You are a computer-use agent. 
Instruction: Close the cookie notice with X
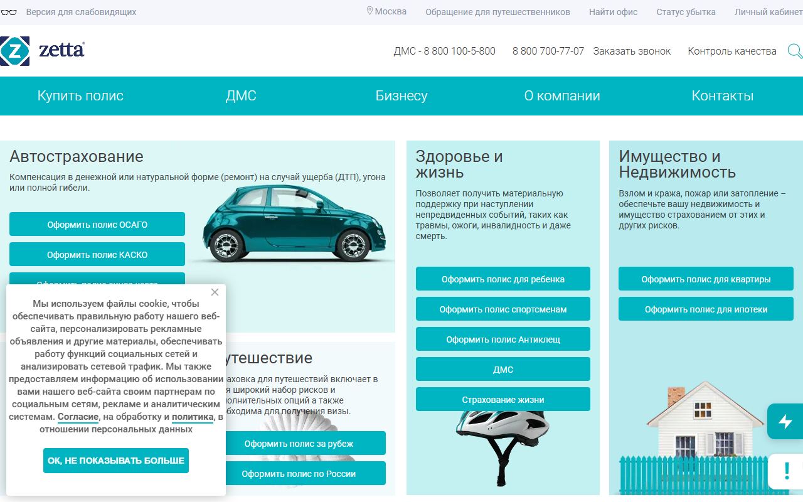[x=215, y=292]
